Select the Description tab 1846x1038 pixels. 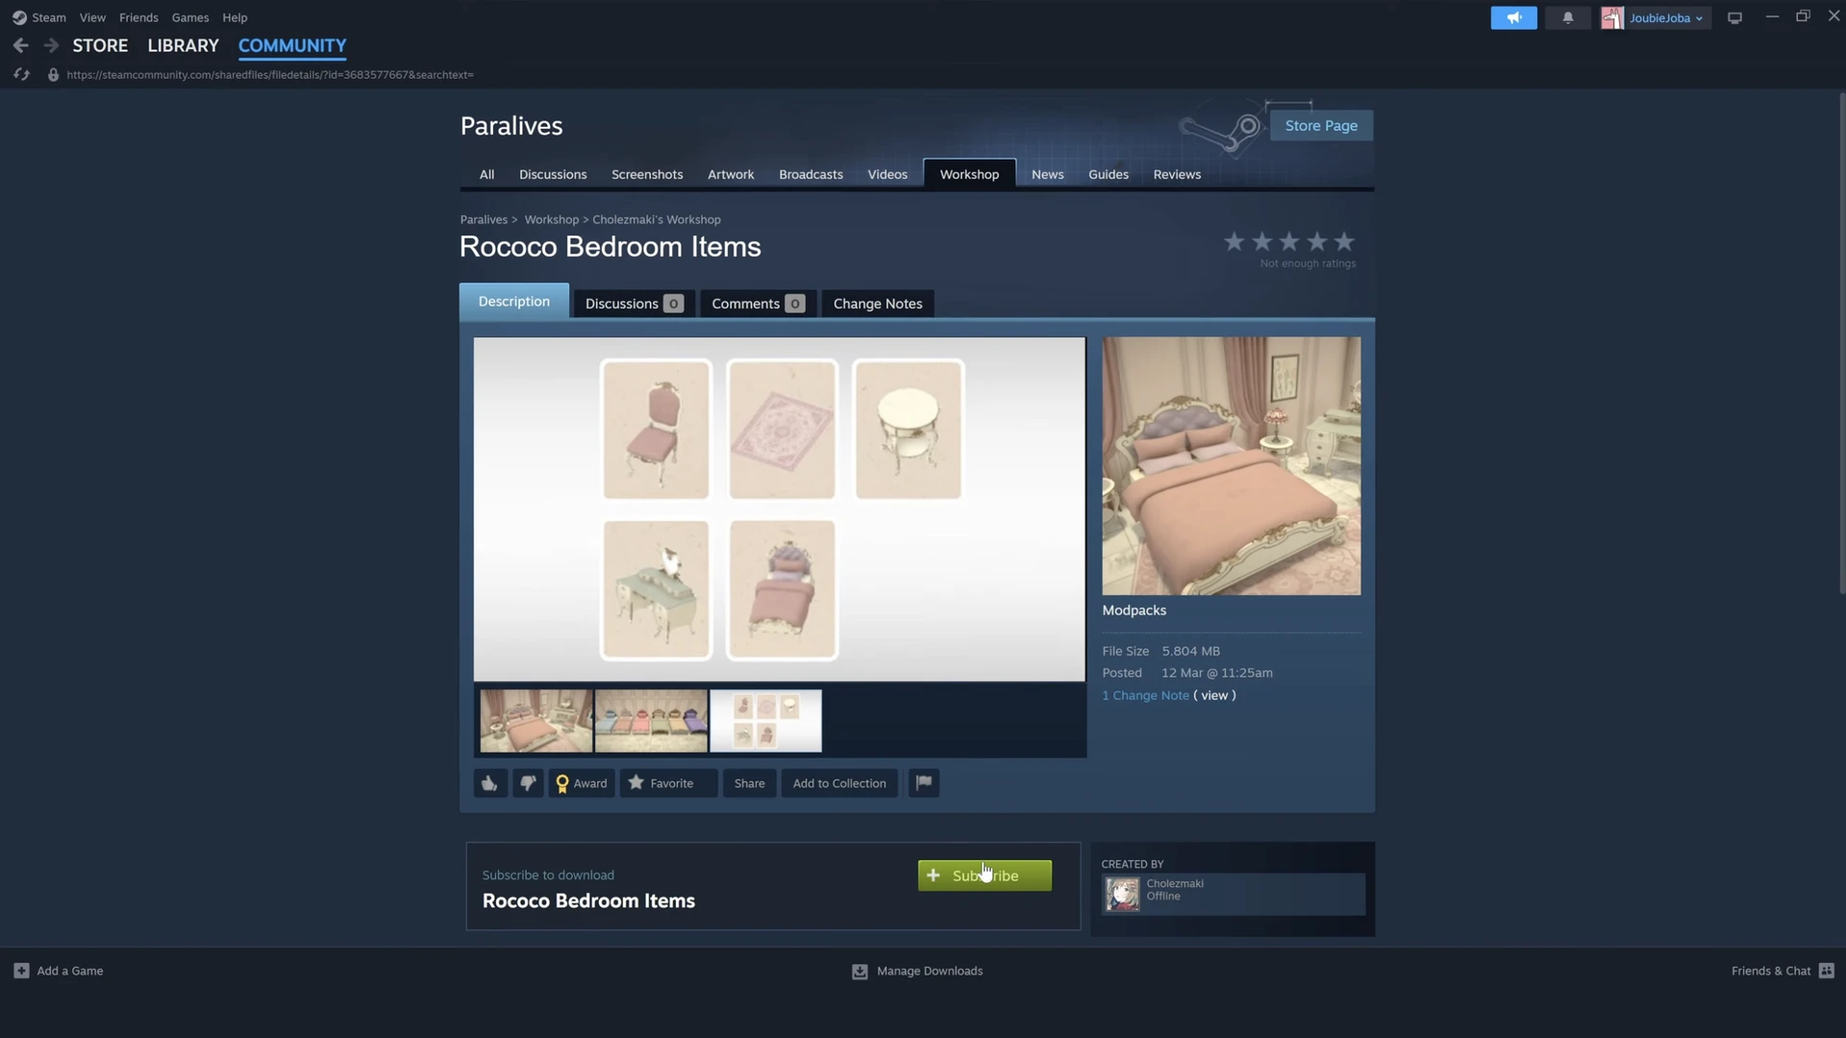click(513, 301)
